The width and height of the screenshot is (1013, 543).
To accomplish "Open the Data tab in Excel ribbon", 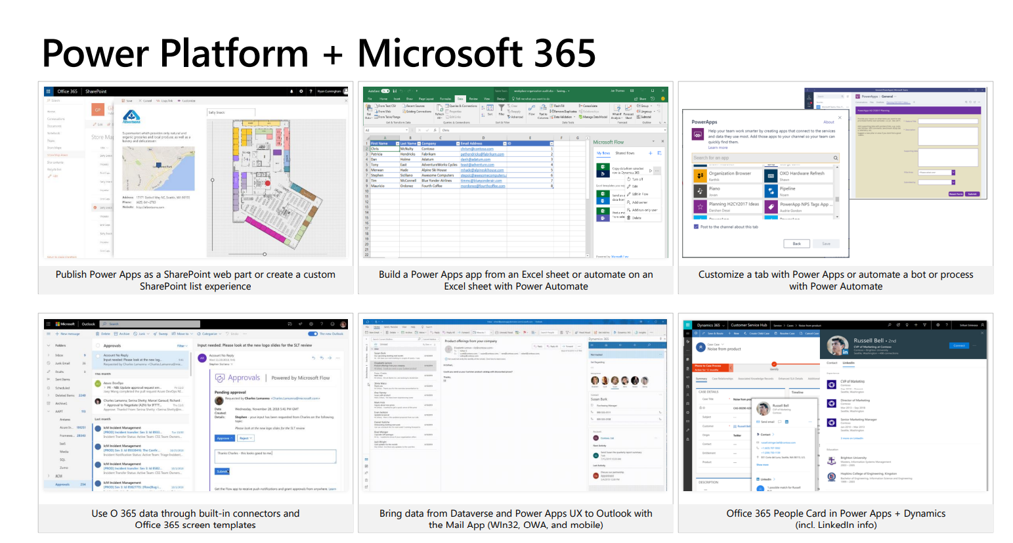I will click(460, 98).
